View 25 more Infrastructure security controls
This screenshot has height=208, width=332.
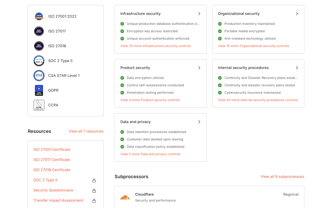point(156,46)
